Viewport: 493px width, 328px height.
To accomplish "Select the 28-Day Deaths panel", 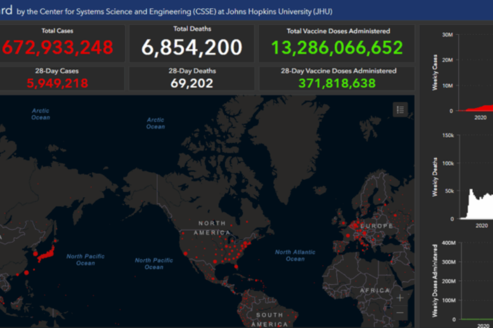I will pyautogui.click(x=191, y=78).
